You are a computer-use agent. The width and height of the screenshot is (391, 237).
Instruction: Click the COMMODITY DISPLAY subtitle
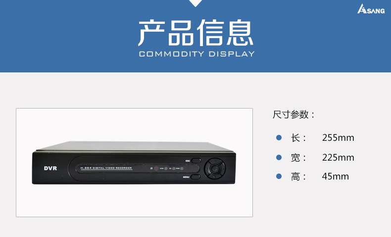[x=197, y=54]
